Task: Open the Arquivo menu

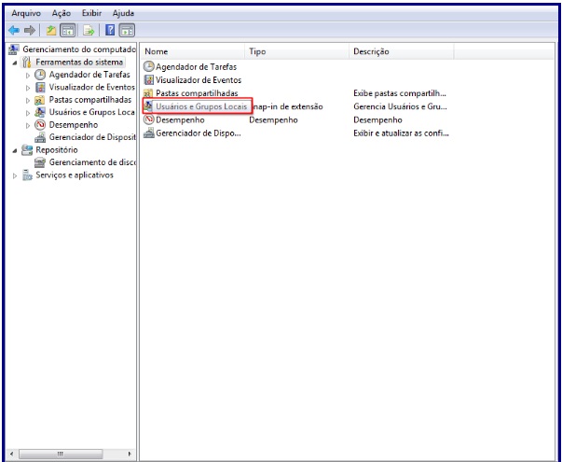Action: click(x=26, y=13)
